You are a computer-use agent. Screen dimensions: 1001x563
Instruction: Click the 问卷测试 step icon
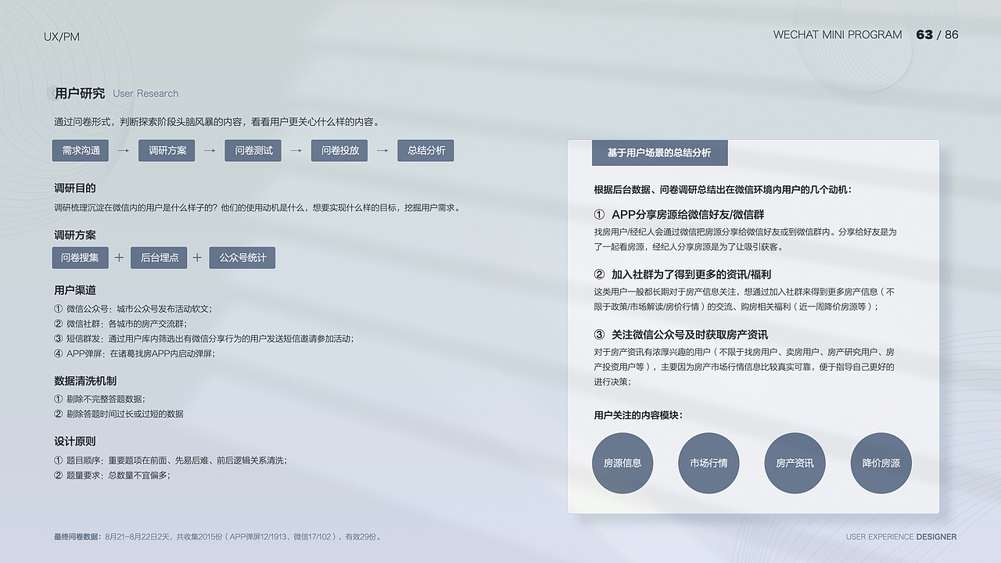point(253,150)
